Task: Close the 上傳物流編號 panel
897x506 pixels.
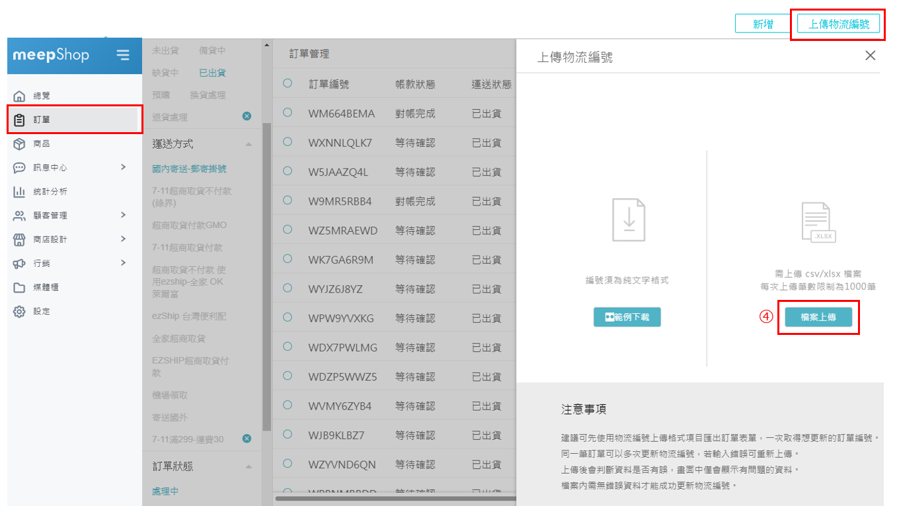Action: [871, 55]
